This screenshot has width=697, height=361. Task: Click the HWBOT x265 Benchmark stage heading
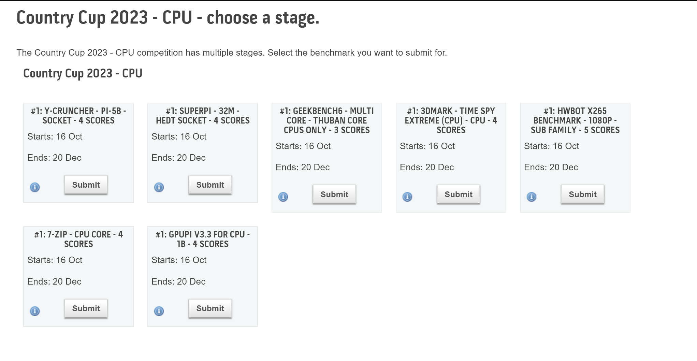(x=575, y=120)
